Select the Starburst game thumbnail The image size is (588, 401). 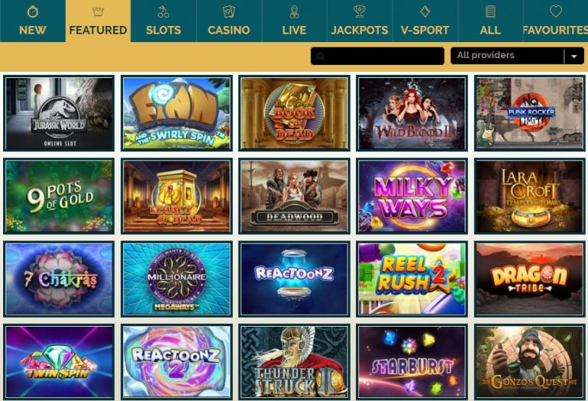pos(412,362)
